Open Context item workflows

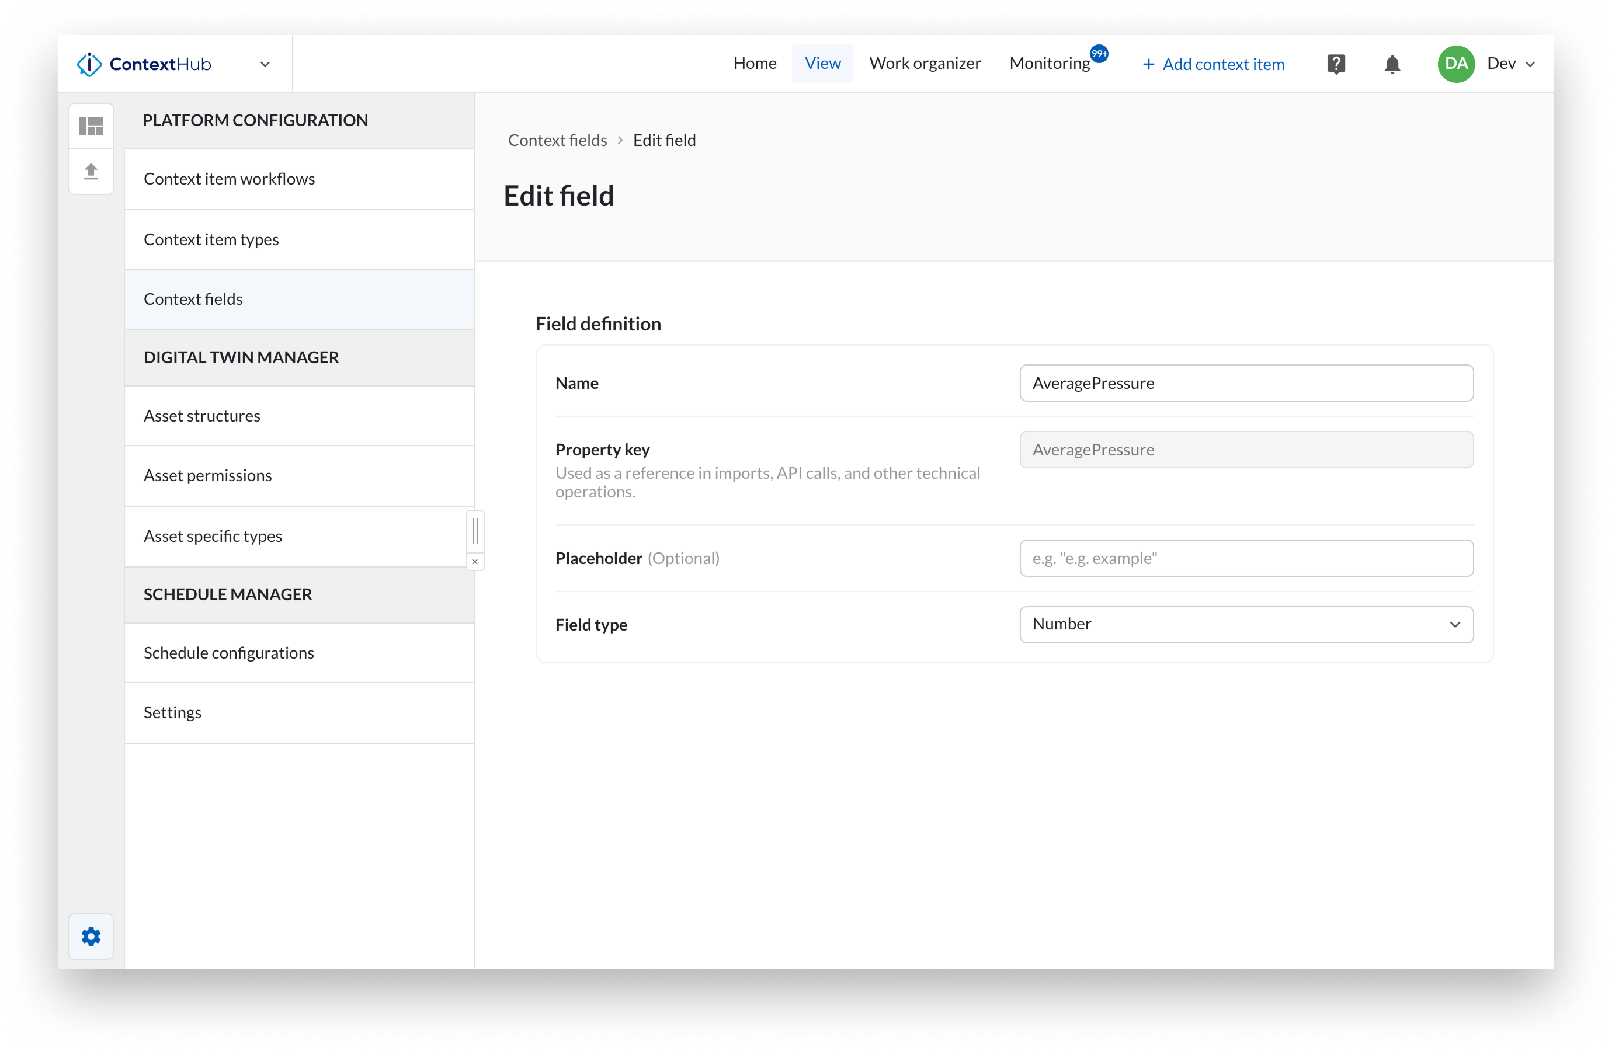300,179
